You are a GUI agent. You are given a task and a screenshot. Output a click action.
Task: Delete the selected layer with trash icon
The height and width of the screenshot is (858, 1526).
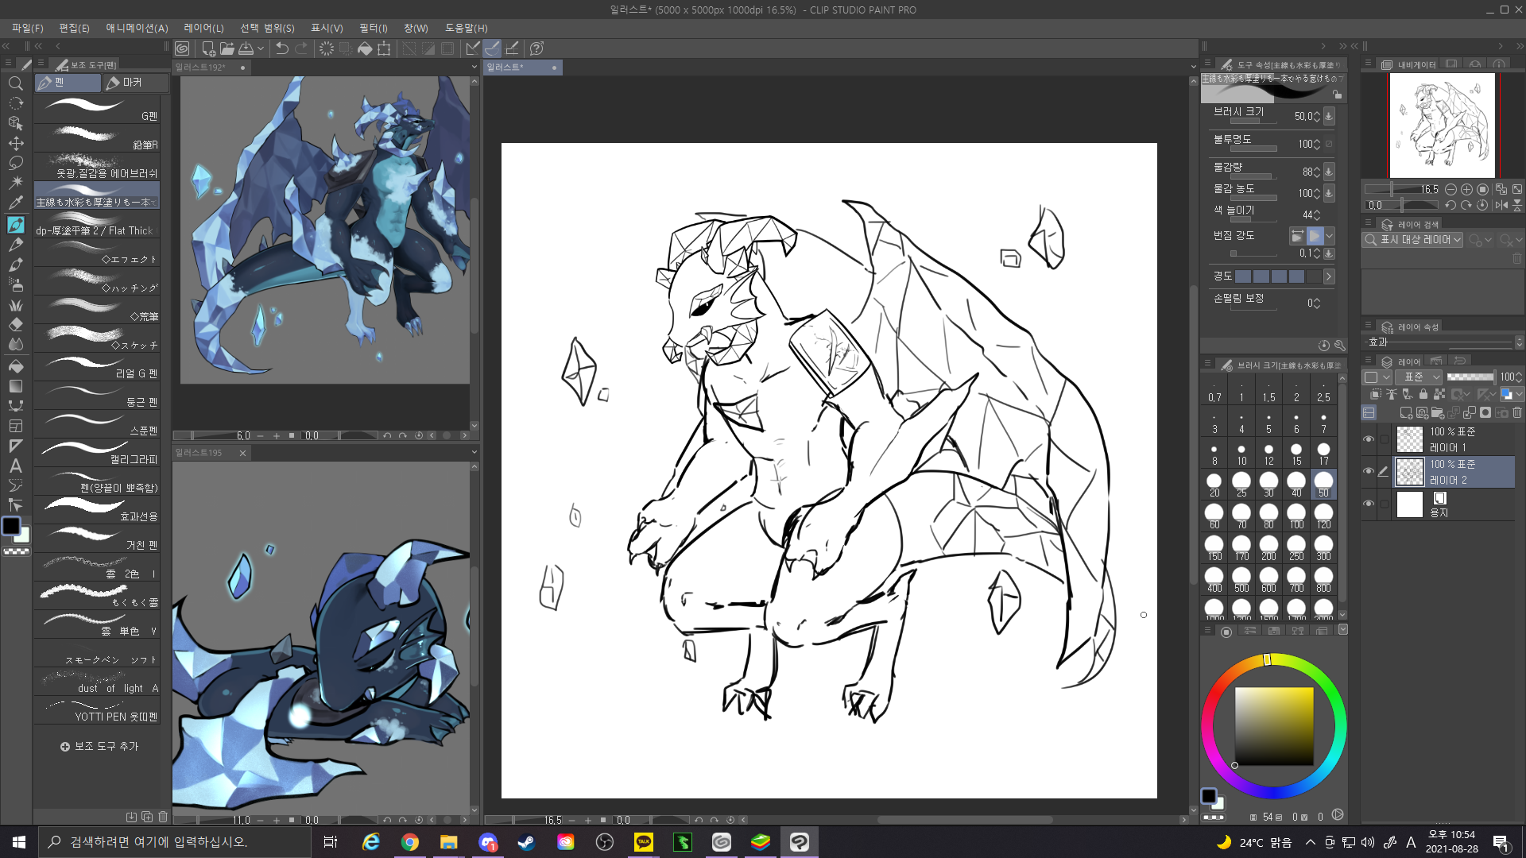[1517, 413]
